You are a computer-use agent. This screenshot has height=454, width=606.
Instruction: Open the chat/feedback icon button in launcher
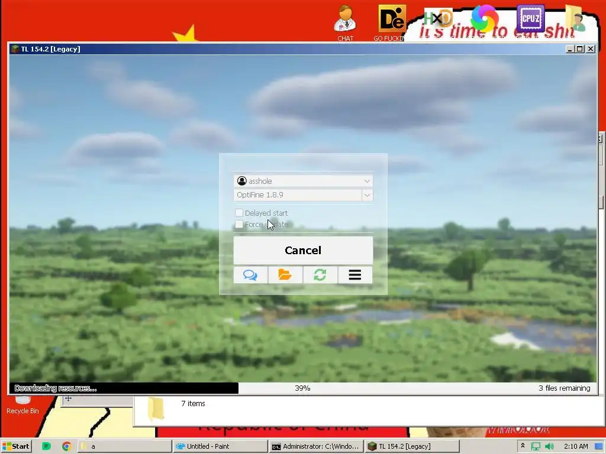click(250, 275)
